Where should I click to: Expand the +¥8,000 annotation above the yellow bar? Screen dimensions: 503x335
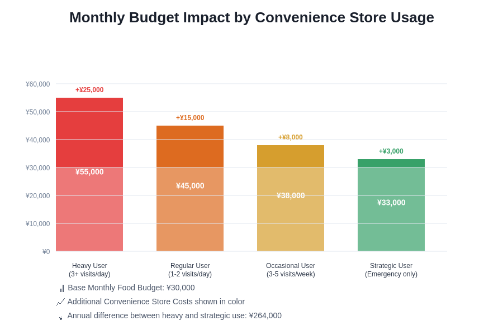click(x=291, y=137)
